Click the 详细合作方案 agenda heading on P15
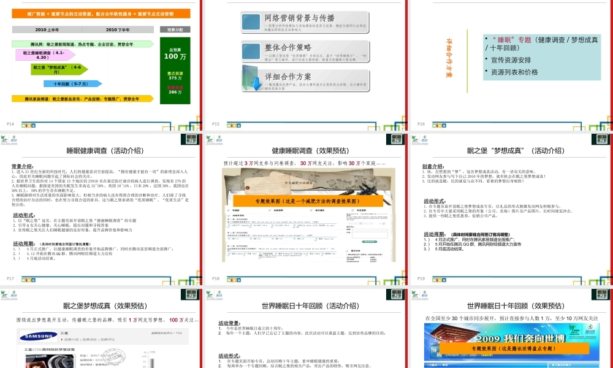The height and width of the screenshot is (368, 613). click(288, 76)
